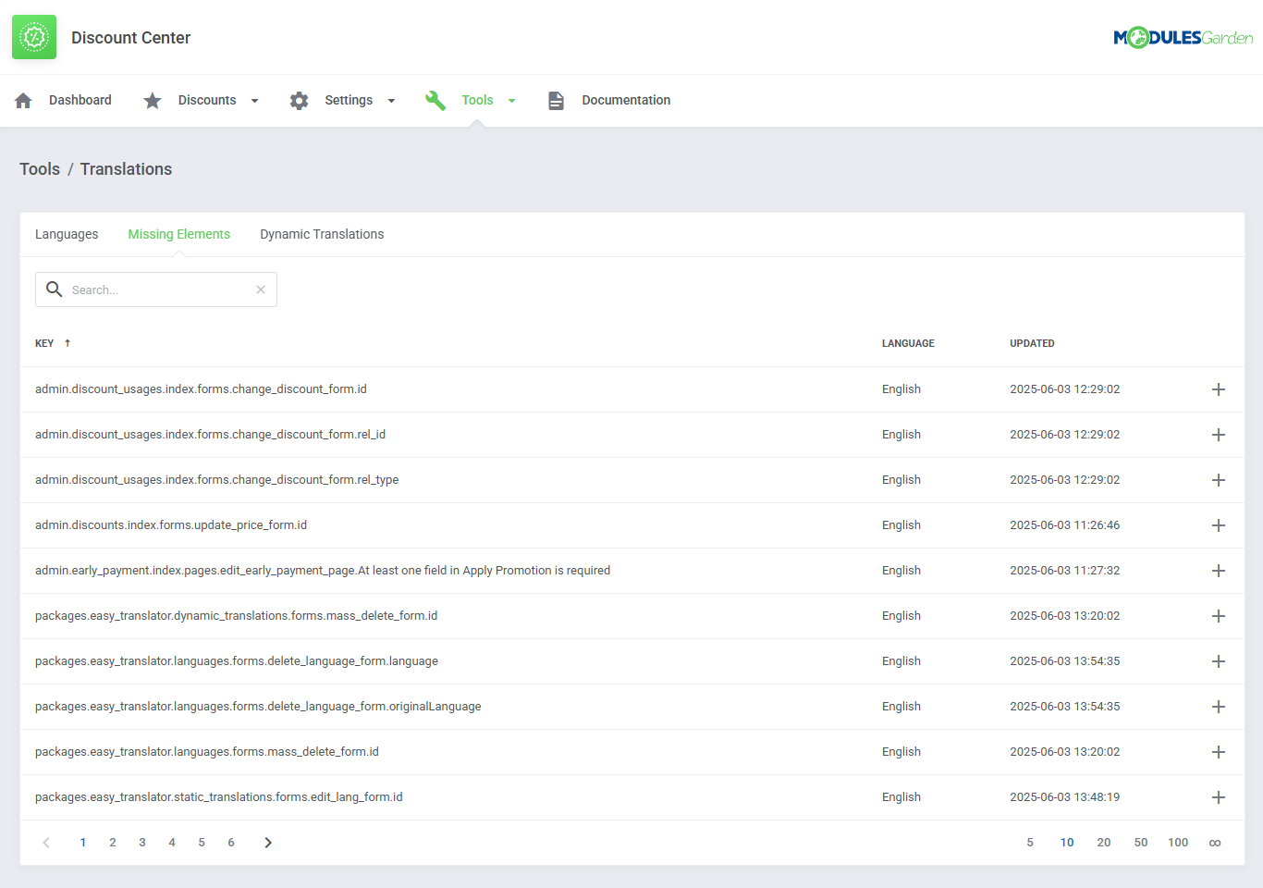Clear search with the X icon

(x=261, y=290)
